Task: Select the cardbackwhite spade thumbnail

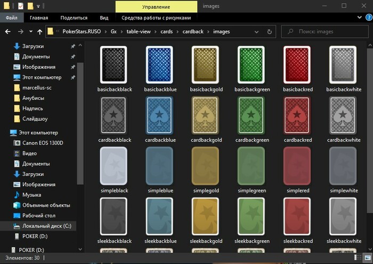Action: coord(343,115)
